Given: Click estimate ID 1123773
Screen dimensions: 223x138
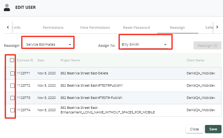Looking at the screenshot, I should [24, 98].
